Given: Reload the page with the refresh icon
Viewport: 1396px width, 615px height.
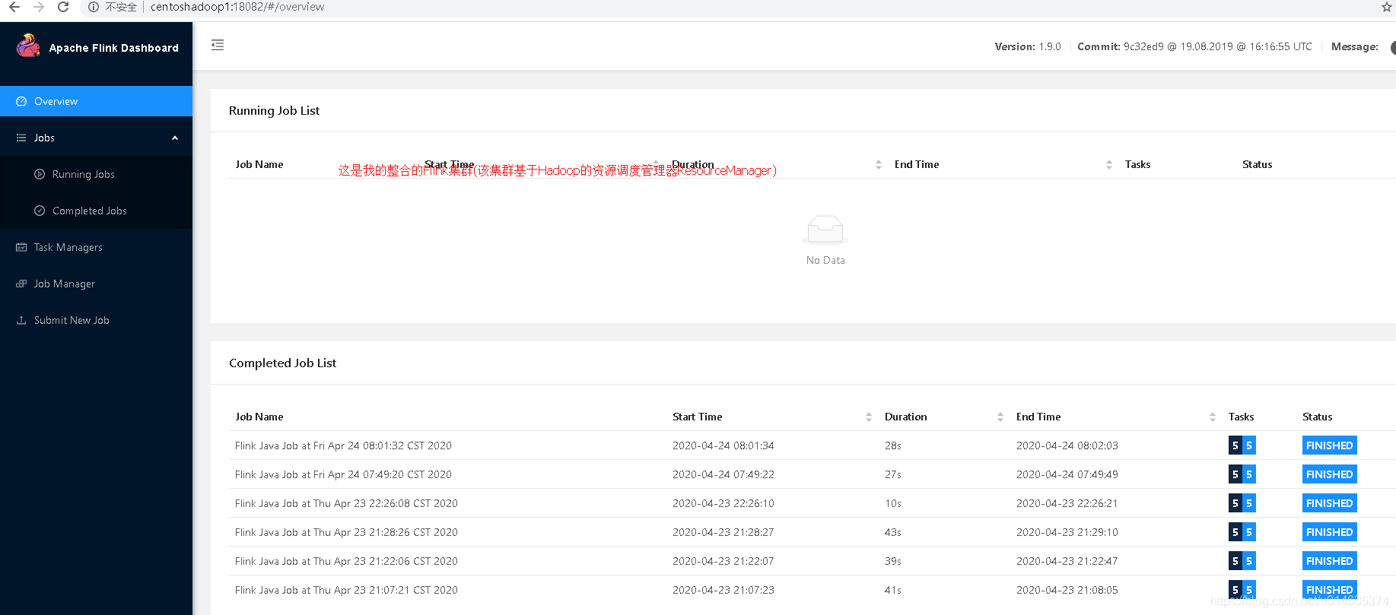Looking at the screenshot, I should 63,7.
